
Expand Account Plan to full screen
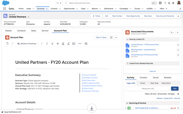click(111, 37)
